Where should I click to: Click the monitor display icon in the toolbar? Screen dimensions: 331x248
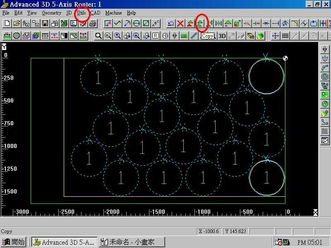74,23
